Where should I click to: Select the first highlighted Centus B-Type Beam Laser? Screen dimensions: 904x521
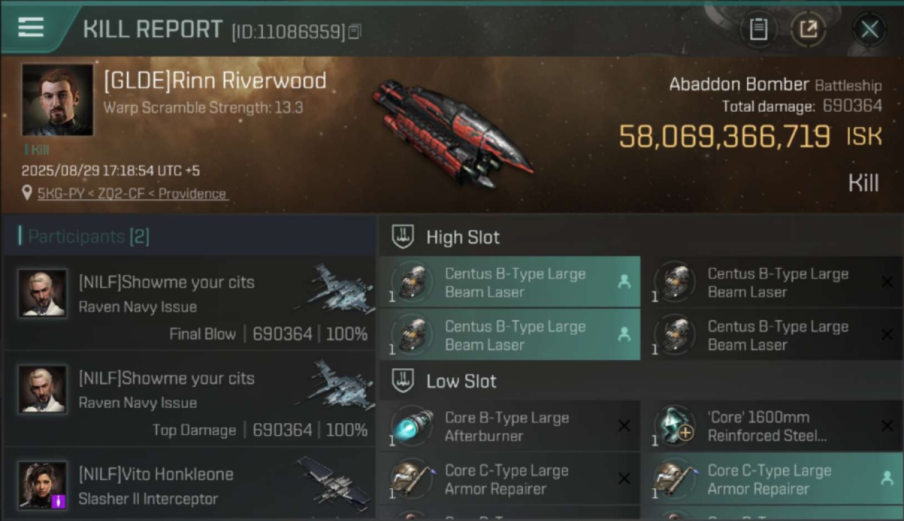pyautogui.click(x=510, y=283)
